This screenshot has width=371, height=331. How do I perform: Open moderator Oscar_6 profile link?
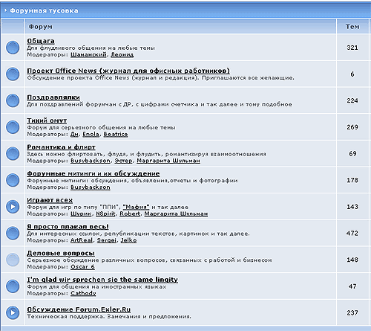(82, 267)
